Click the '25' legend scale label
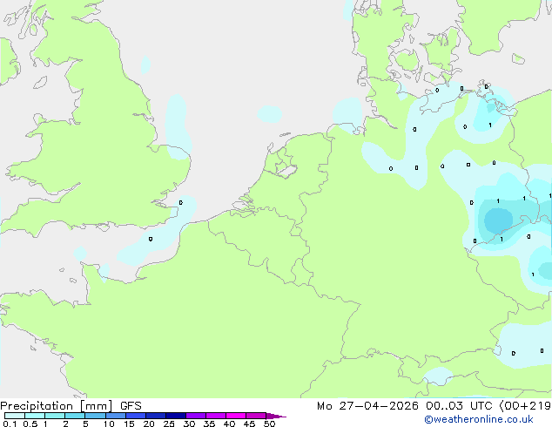This screenshot has height=427, width=552. 169,424
